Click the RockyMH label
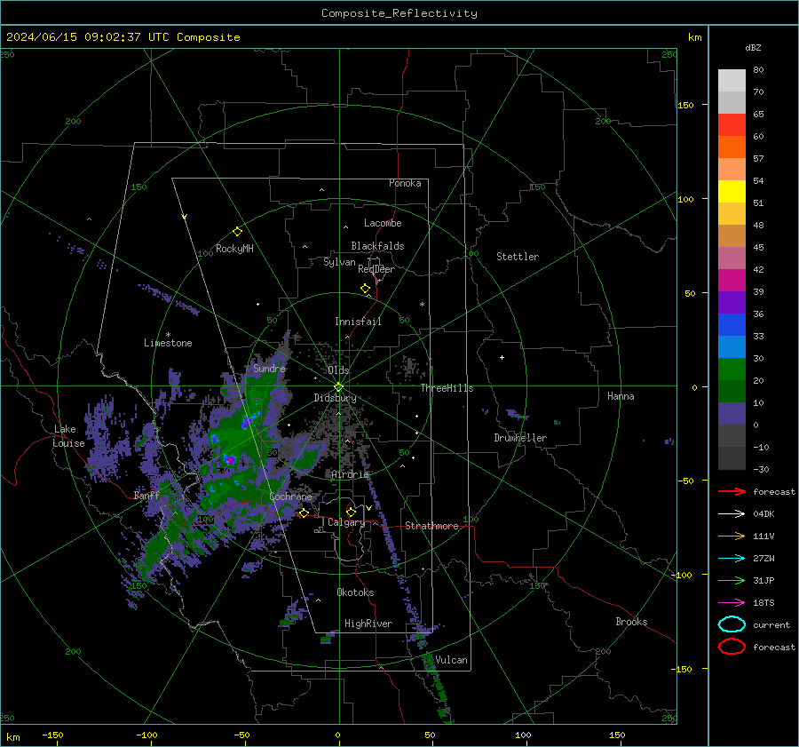 click(x=234, y=249)
